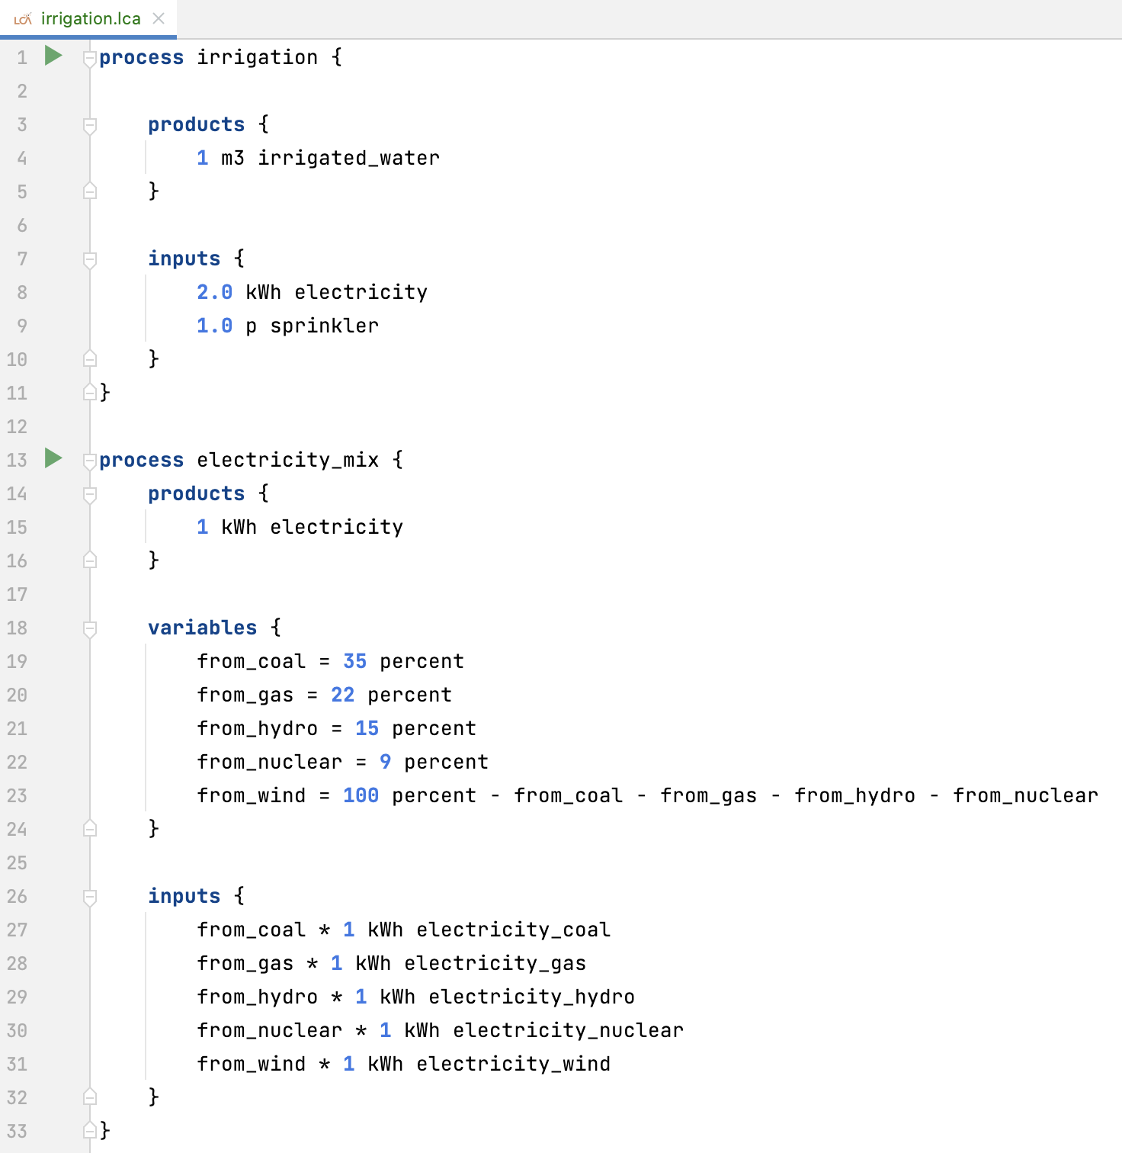1122x1153 pixels.
Task: Close the irrigation.lca tab
Action: pyautogui.click(x=159, y=18)
